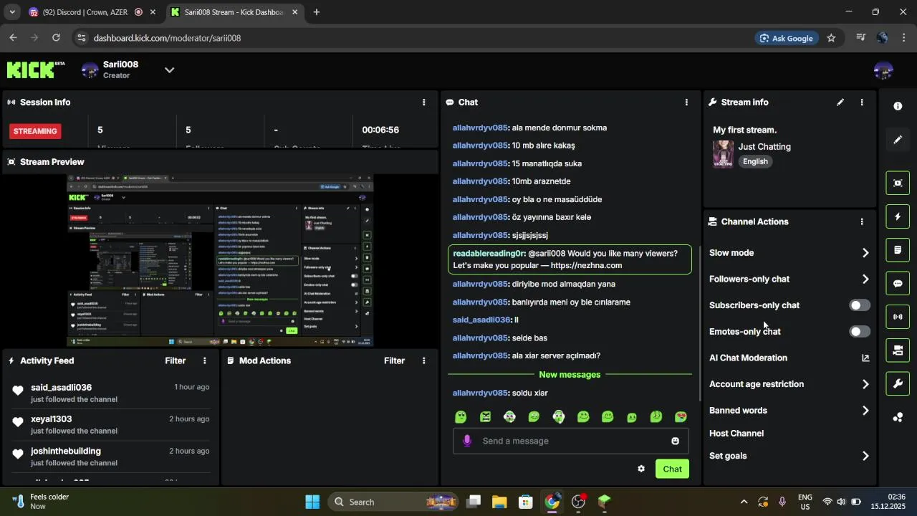Toggle the camera Channel Actions sidebar icon

pyautogui.click(x=898, y=350)
